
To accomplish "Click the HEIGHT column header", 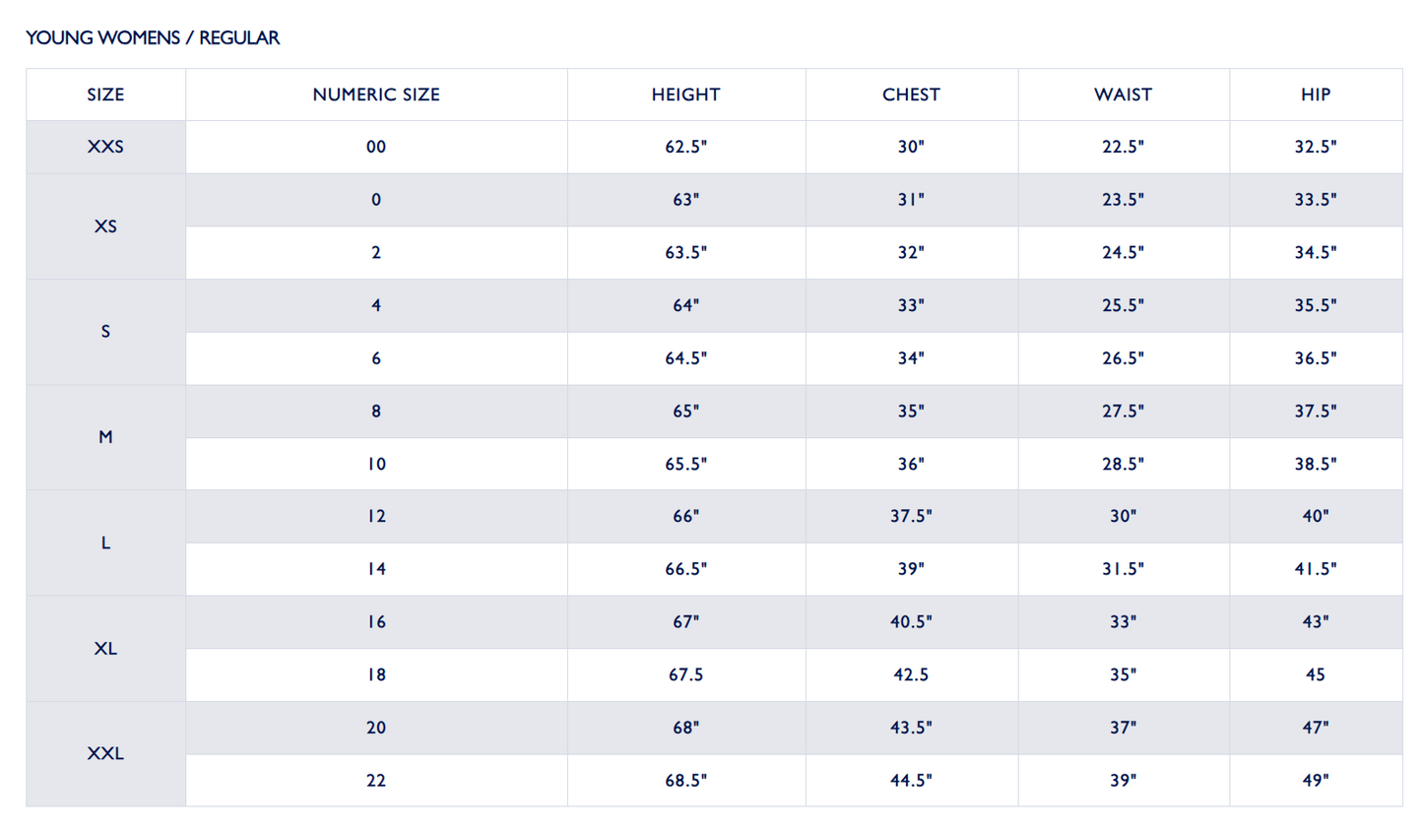I will (685, 95).
